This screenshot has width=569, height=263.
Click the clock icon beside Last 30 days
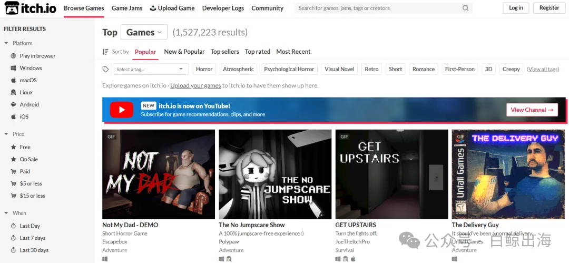point(13,250)
